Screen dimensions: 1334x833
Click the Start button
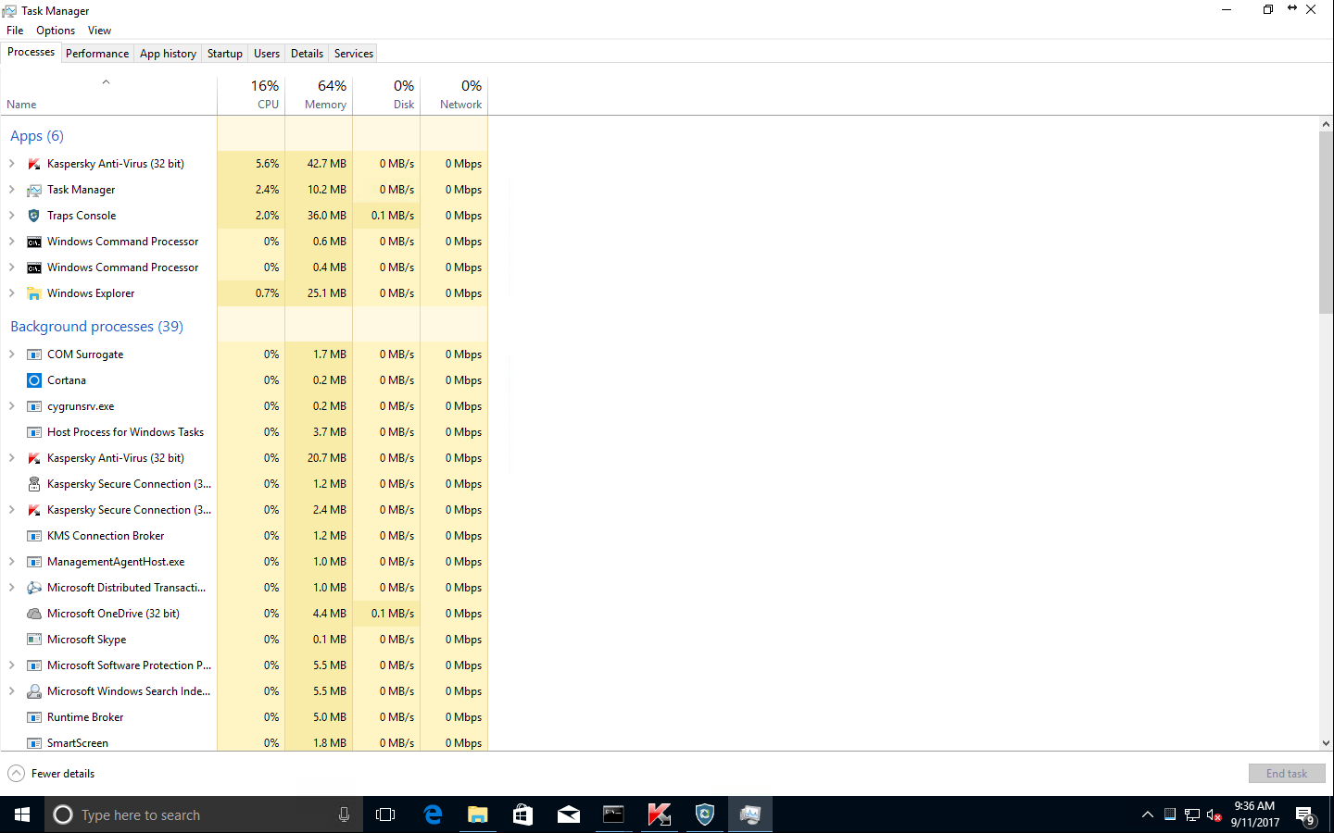22,814
